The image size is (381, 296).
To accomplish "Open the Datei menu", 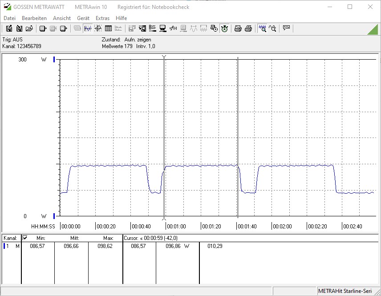I will click(9, 18).
